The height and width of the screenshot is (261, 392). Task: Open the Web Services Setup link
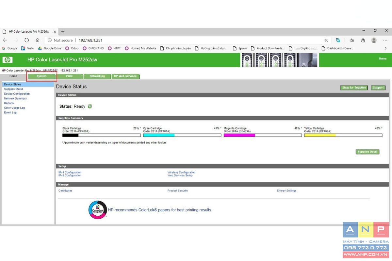pos(180,176)
